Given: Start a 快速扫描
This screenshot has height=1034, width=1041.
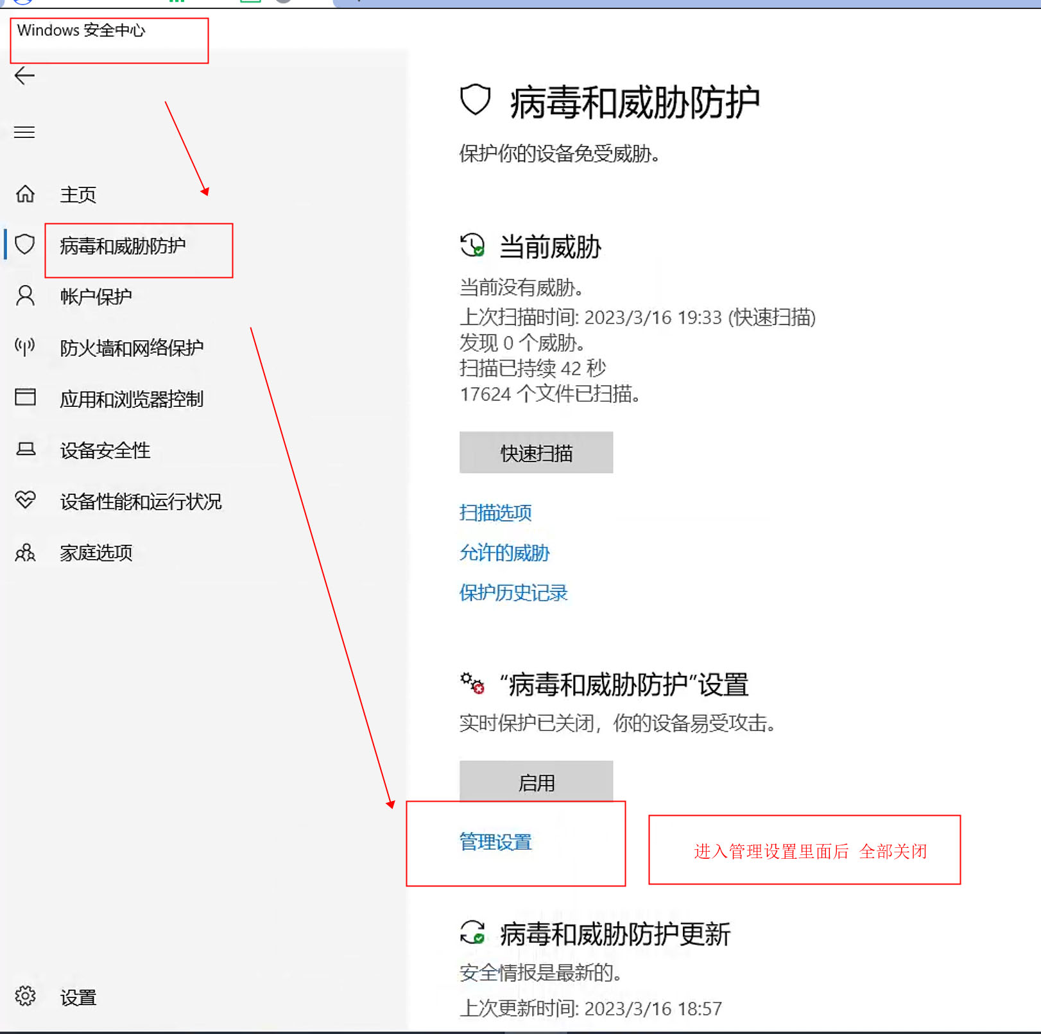Looking at the screenshot, I should tap(536, 452).
